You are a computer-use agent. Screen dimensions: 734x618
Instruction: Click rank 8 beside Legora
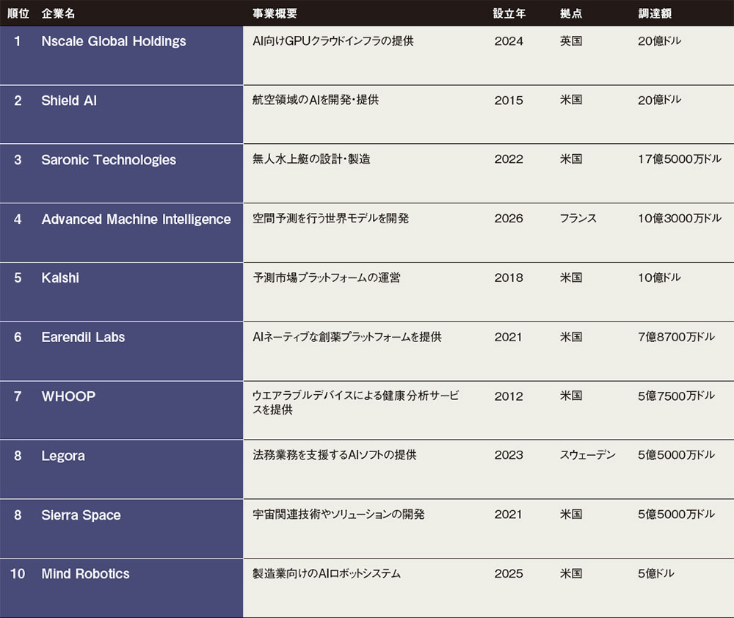click(x=18, y=456)
